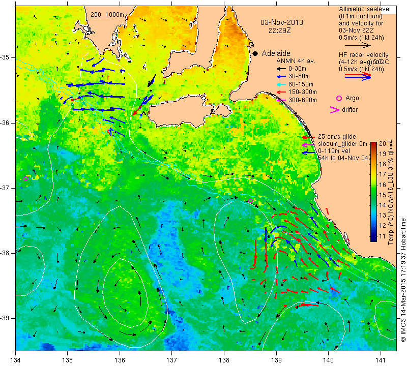Click the '200 1000m' contour label
This screenshot has width=407, height=366.
pyautogui.click(x=107, y=15)
